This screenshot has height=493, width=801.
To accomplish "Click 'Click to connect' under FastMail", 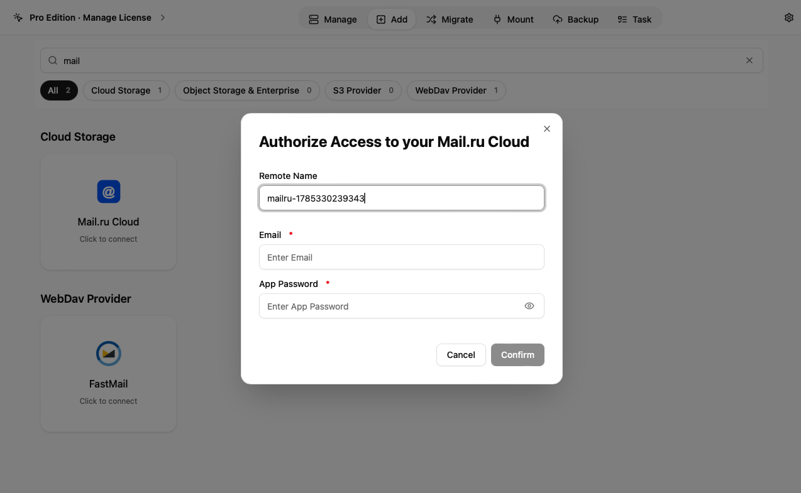I will [108, 401].
